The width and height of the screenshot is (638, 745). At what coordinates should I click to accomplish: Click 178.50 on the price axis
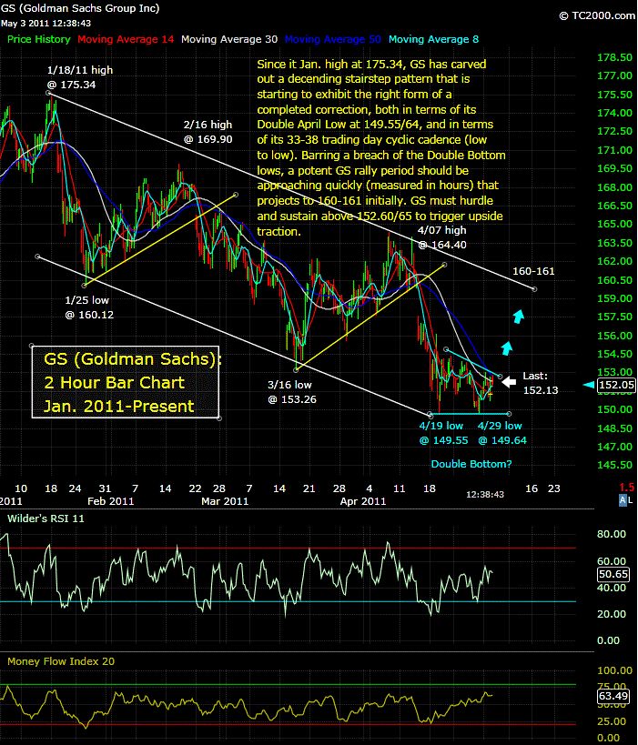tap(614, 57)
